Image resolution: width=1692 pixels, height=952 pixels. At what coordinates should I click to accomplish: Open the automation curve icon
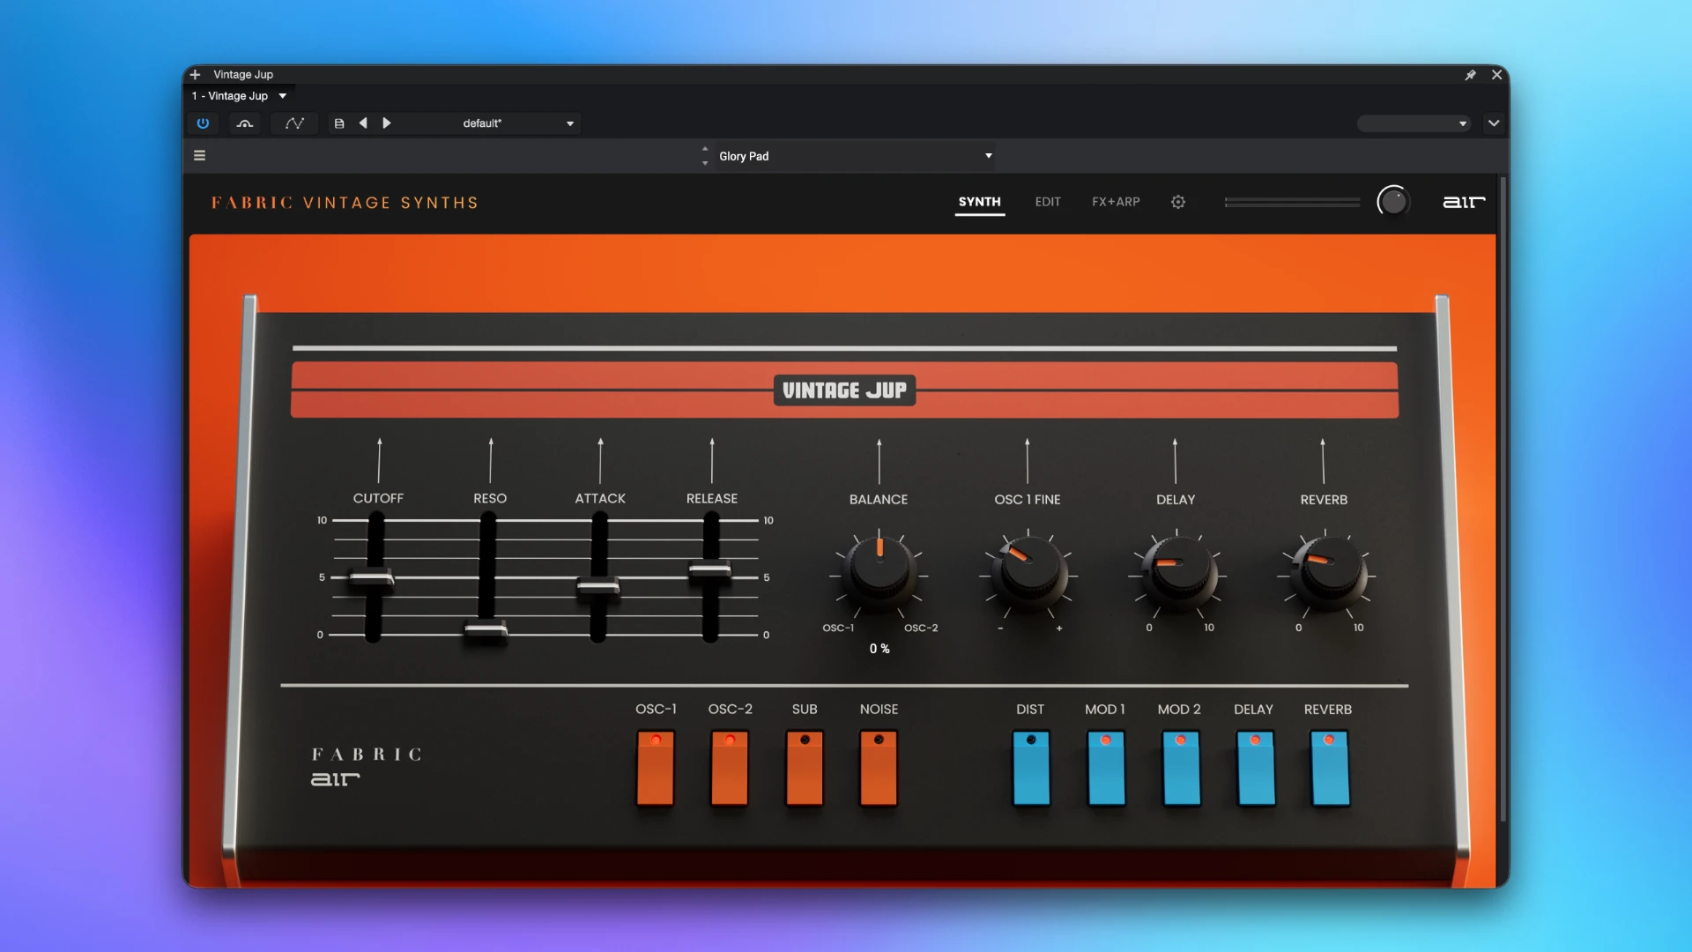tap(294, 123)
